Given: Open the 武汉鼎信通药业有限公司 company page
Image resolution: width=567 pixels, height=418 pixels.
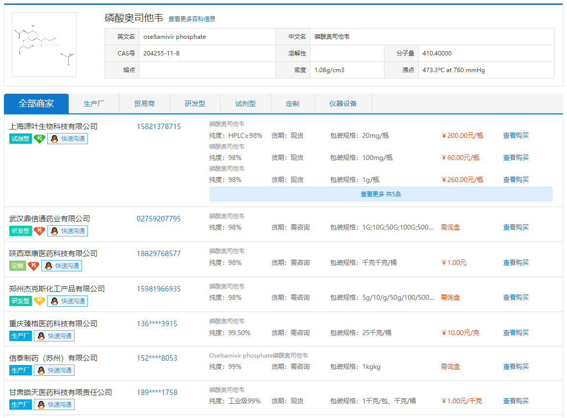Looking at the screenshot, I should 50,219.
